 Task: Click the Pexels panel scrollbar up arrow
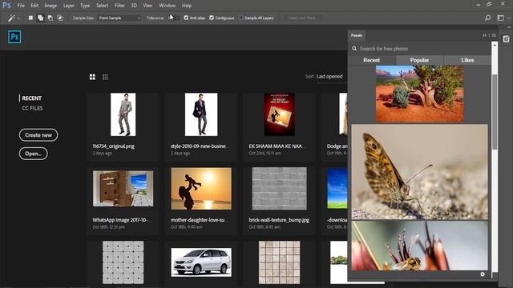click(495, 45)
